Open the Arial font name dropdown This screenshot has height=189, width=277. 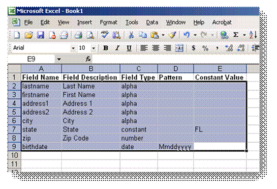click(x=73, y=48)
